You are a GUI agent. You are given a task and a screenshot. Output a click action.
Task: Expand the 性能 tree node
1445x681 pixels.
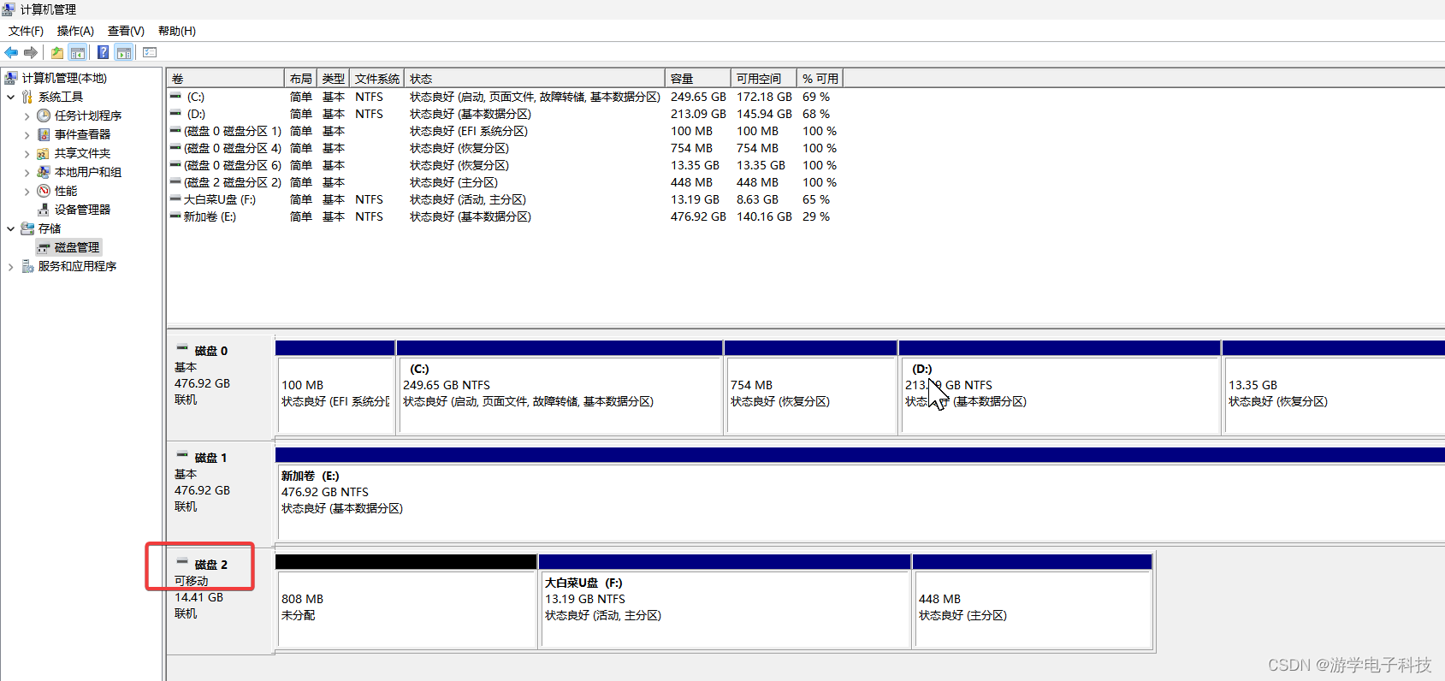click(x=27, y=191)
